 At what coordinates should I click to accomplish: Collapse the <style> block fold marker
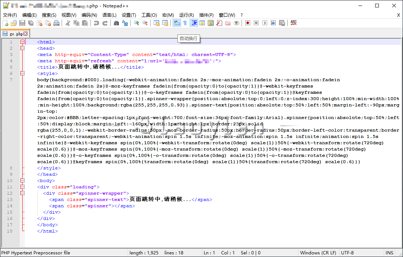22,73
